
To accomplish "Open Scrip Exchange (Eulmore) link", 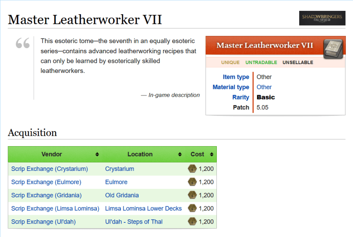I will click(46, 182).
